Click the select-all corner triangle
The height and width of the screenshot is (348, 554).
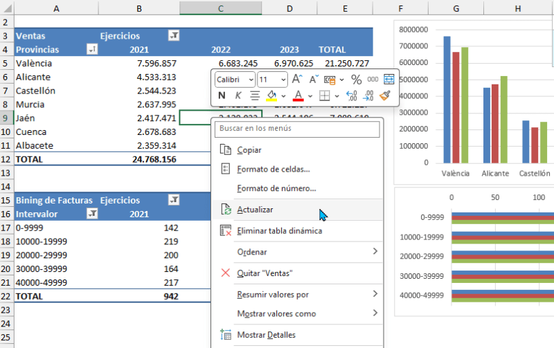click(7, 8)
